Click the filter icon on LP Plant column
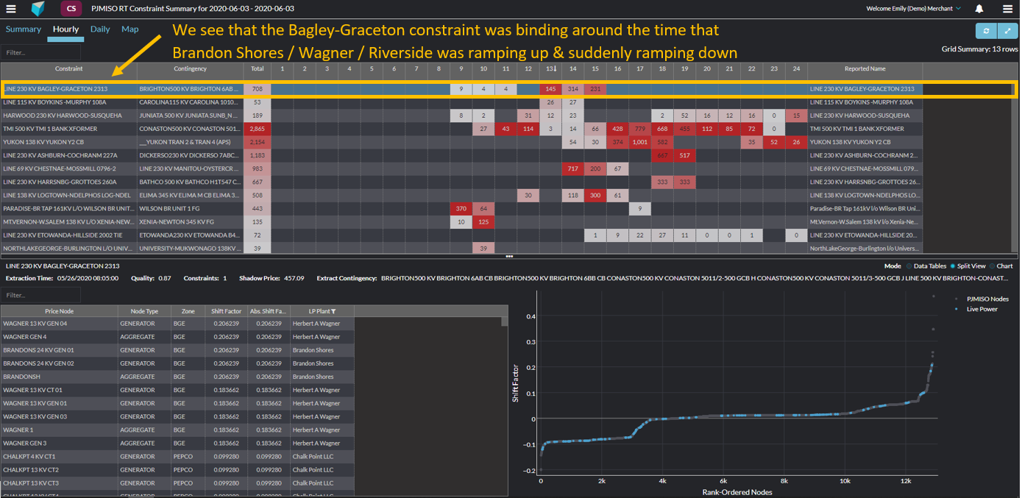 click(333, 311)
